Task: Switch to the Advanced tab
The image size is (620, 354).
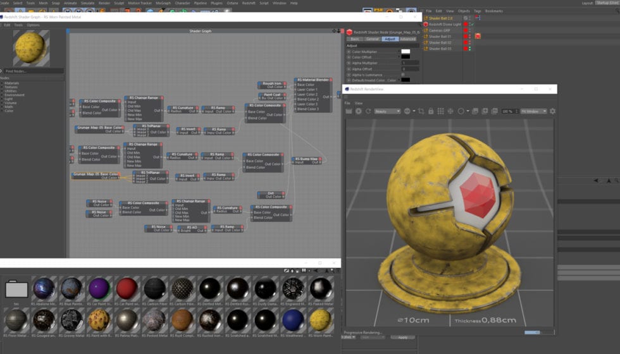Action: tap(407, 39)
